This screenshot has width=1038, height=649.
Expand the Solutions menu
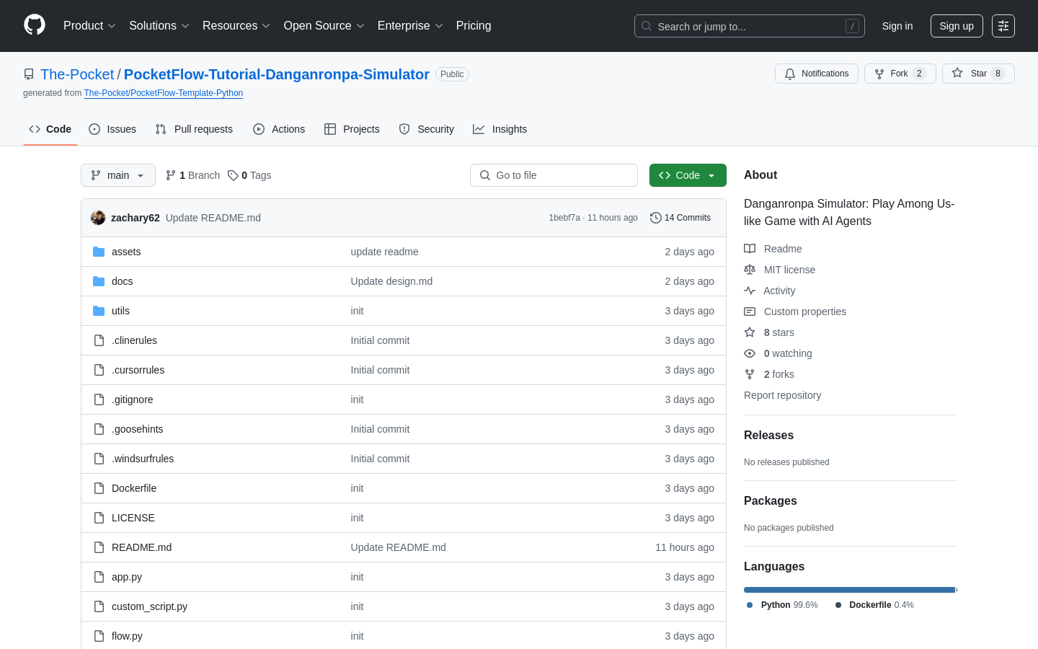159,26
